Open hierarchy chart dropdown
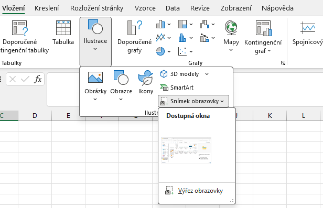Screen dimensions: 323x208 coord(185,24)
